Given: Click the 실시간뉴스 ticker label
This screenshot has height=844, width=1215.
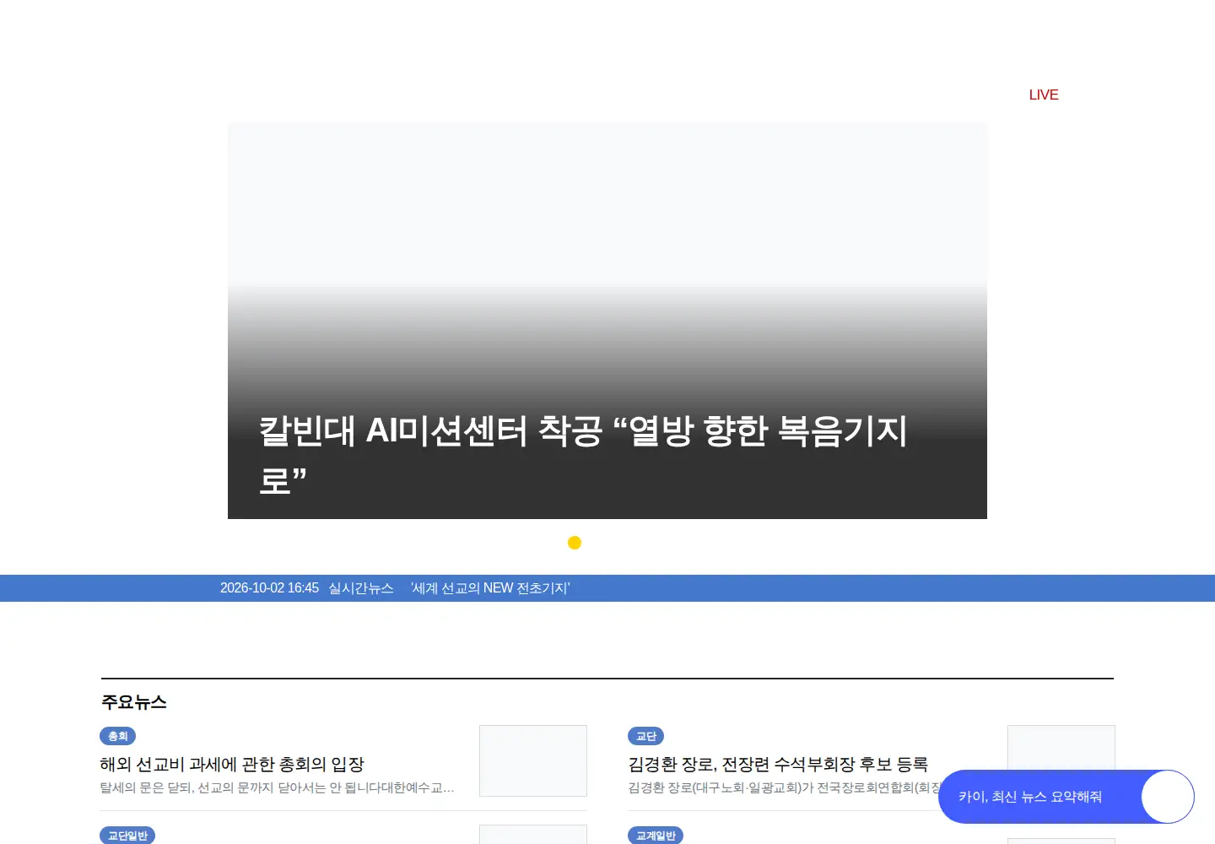Looking at the screenshot, I should (x=361, y=588).
